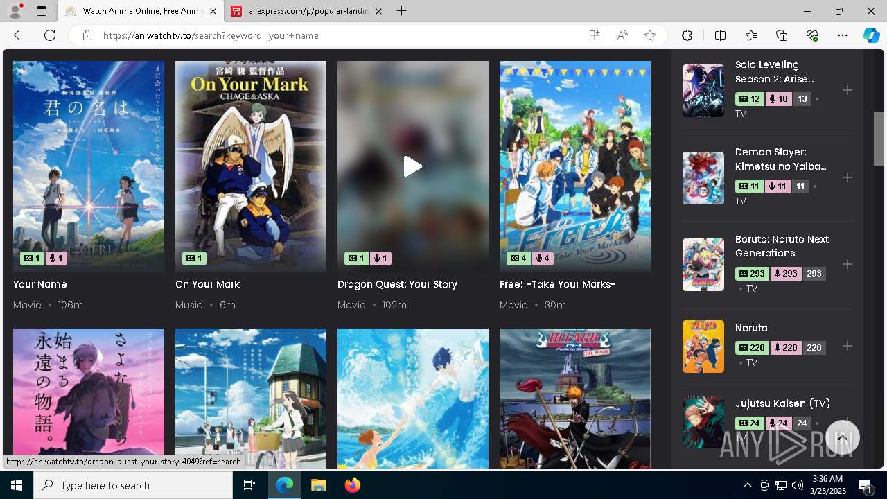887x499 pixels.
Task: Open Solo Leveling sidebar thumbnail
Action: click(x=703, y=90)
